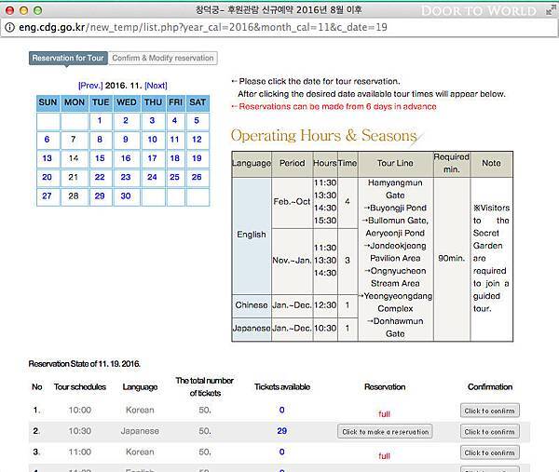
Task: Click 'Reservation State of 11. 19. 2016.' text
Action: (x=85, y=364)
